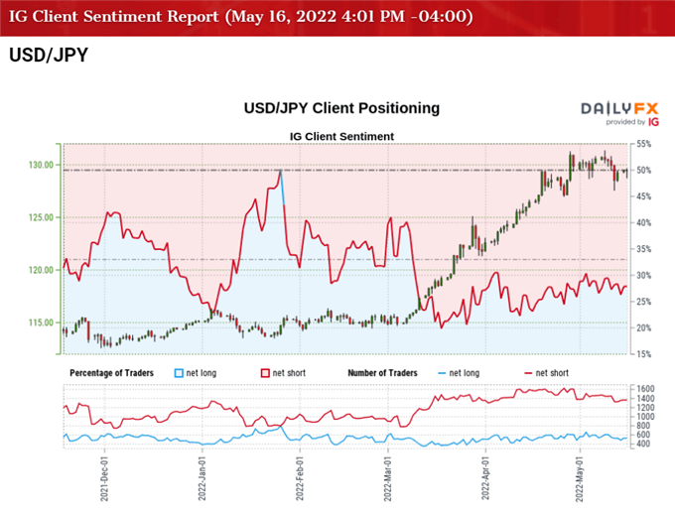The height and width of the screenshot is (516, 675).
Task: Click the 2022-May-01 date label
Action: click(x=580, y=479)
